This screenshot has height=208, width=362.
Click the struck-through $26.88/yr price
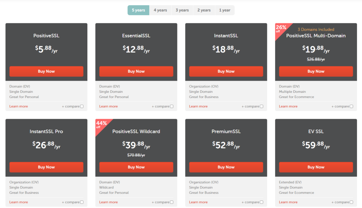pyautogui.click(x=316, y=60)
